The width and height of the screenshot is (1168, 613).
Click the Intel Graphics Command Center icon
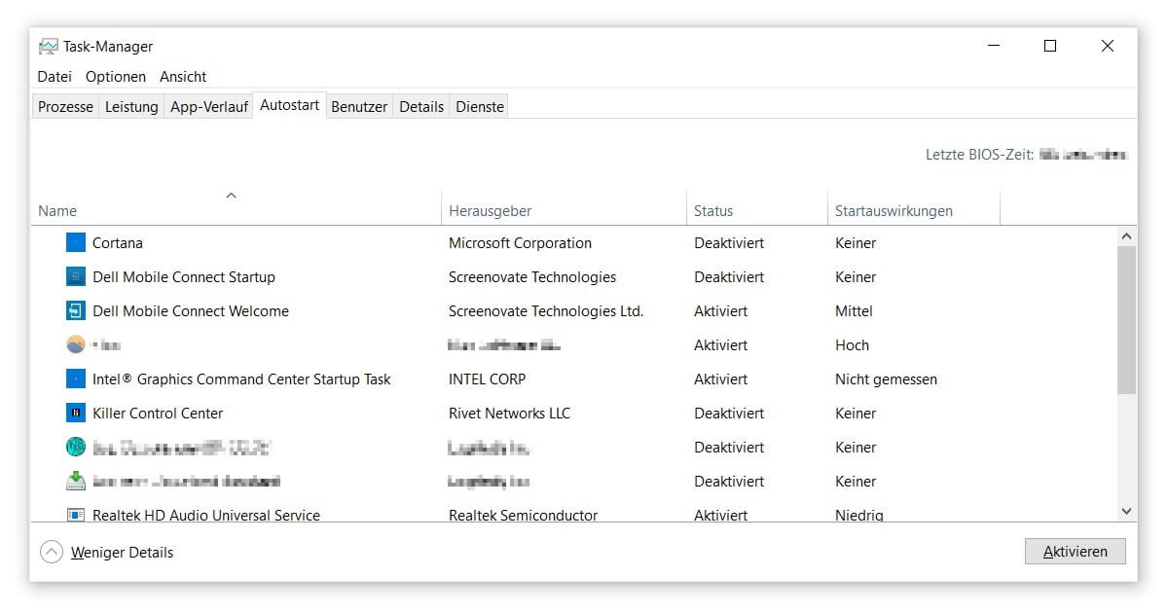(76, 379)
